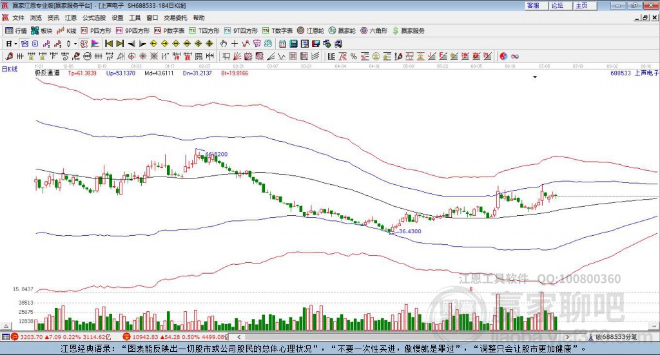Viewport: 660px width, 355px height.
Task: Open P四方形 tool
Action: pyautogui.click(x=97, y=31)
